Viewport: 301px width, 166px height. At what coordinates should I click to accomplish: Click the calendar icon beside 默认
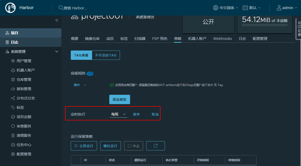(245, 8)
